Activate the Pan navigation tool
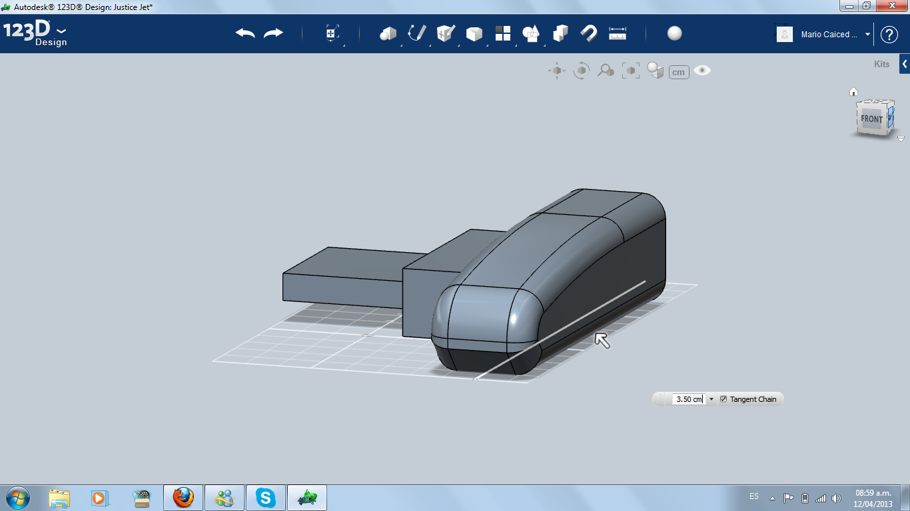This screenshot has width=910, height=511. (557, 71)
